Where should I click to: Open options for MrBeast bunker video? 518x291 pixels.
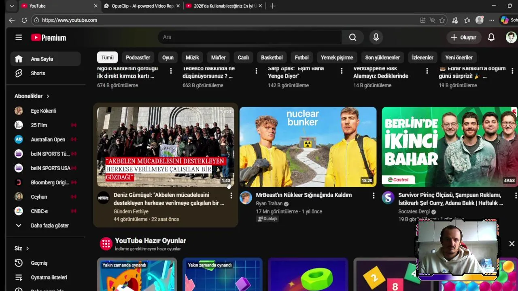click(374, 196)
